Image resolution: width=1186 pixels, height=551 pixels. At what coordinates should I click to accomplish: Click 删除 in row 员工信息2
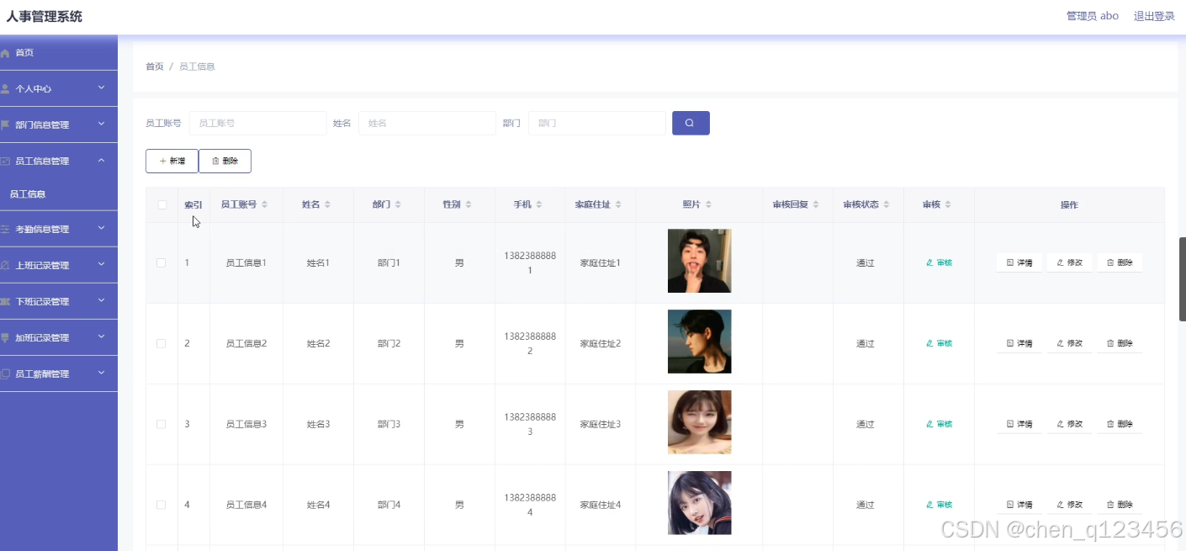[x=1120, y=343]
